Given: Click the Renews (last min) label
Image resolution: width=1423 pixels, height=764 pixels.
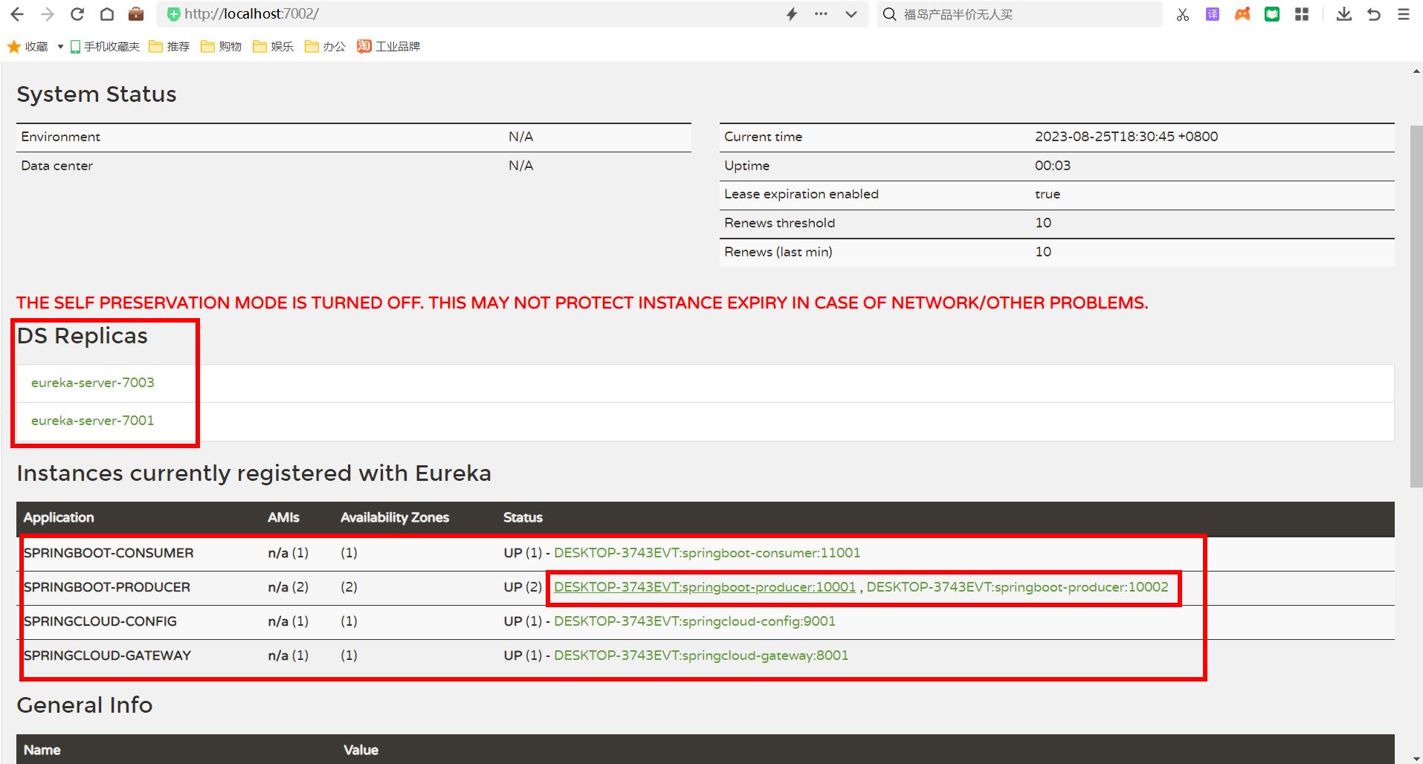Looking at the screenshot, I should click(778, 252).
